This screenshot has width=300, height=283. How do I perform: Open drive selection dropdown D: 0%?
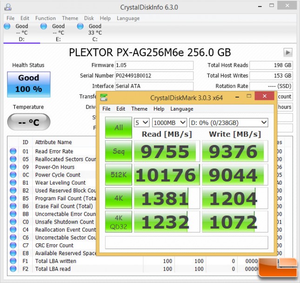click(x=229, y=123)
